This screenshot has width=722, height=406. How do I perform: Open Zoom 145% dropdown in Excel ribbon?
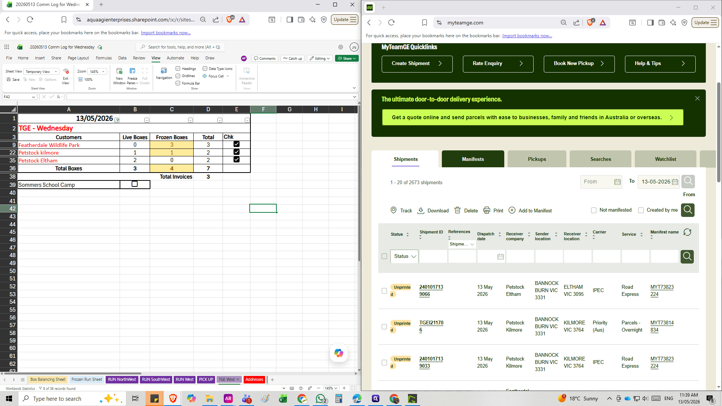[x=97, y=71]
